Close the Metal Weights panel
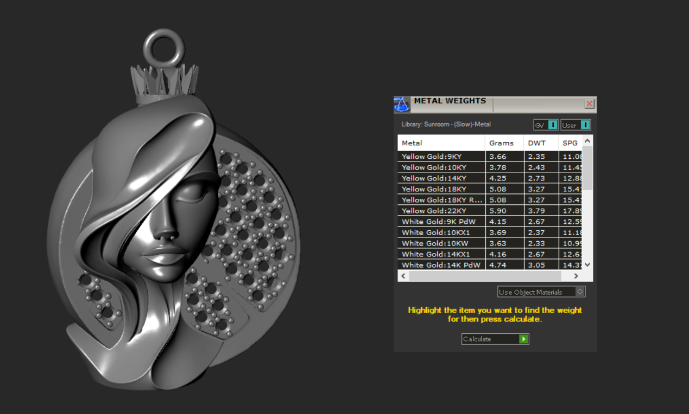This screenshot has width=689, height=414. (589, 104)
